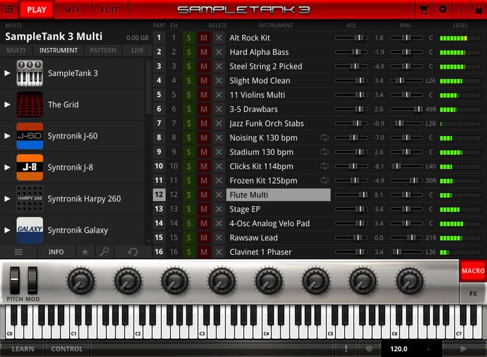This screenshot has height=357, width=487.
Task: Click the grid icon left of PLAY
Action: [9, 10]
